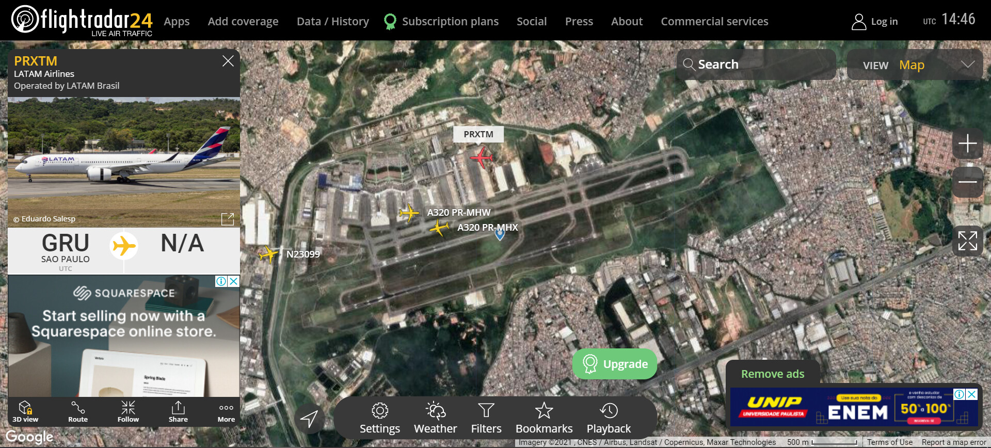Image resolution: width=991 pixels, height=448 pixels.
Task: Toggle fullscreen map mode
Action: [x=968, y=241]
